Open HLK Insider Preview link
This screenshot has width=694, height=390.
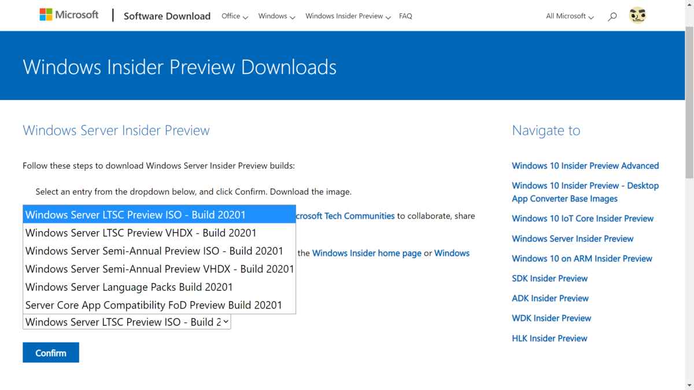pos(549,338)
